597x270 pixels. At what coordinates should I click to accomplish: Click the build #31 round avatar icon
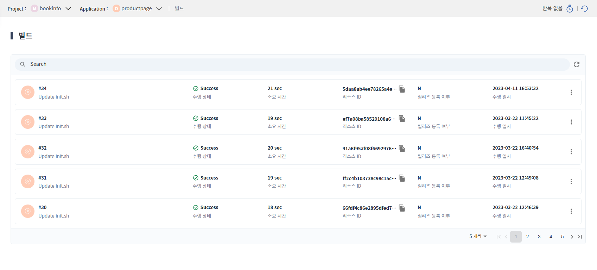pos(28,181)
